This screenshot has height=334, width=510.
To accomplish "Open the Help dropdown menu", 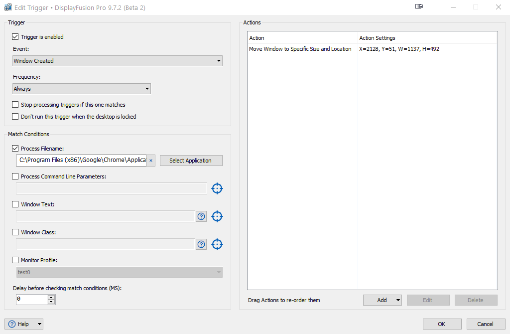I will click(x=24, y=324).
